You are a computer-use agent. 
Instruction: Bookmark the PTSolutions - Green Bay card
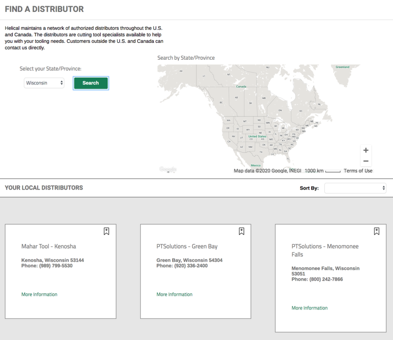[241, 231]
